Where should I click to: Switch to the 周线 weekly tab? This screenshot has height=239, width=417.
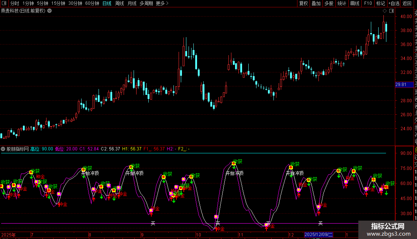120,3
